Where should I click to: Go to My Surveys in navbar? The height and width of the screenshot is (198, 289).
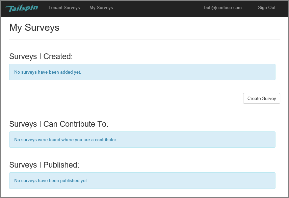101,8
